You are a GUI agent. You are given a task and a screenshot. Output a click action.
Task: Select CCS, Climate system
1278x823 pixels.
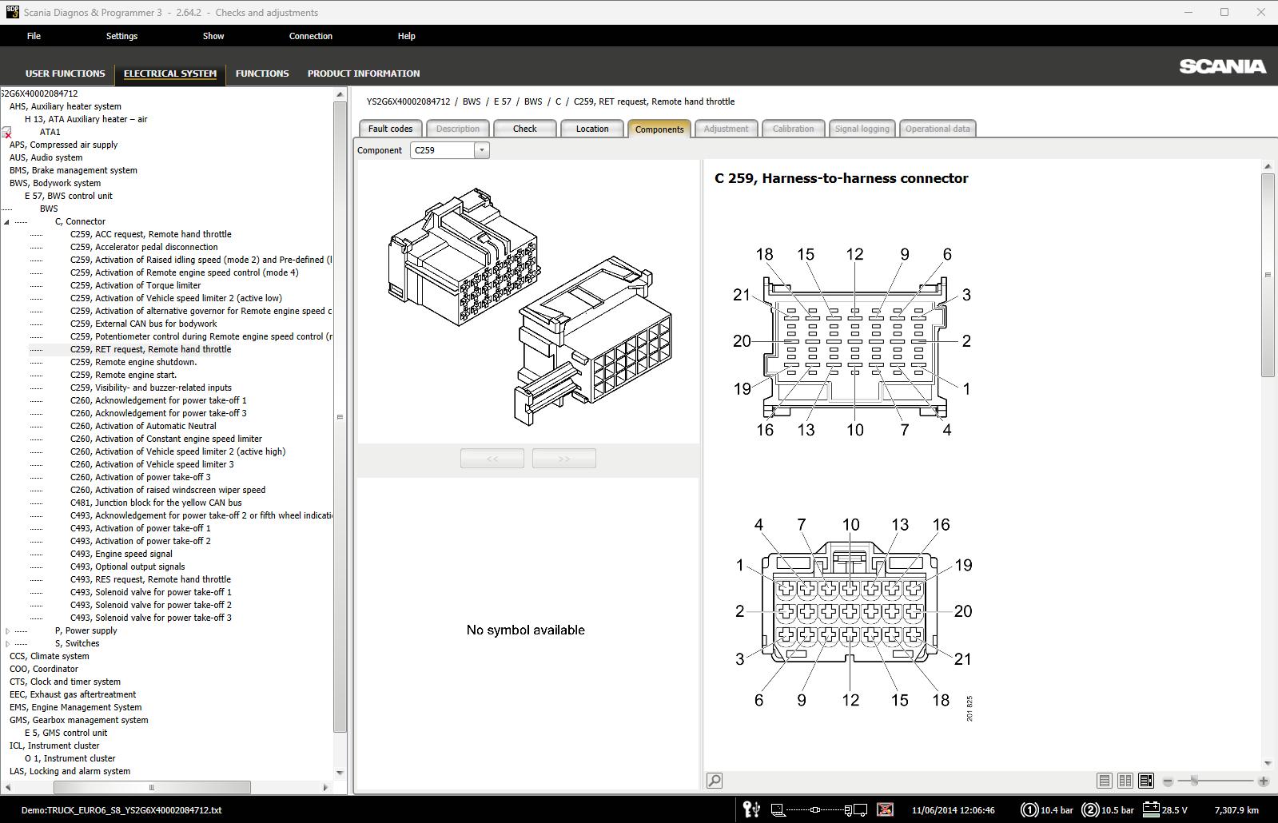49,657
